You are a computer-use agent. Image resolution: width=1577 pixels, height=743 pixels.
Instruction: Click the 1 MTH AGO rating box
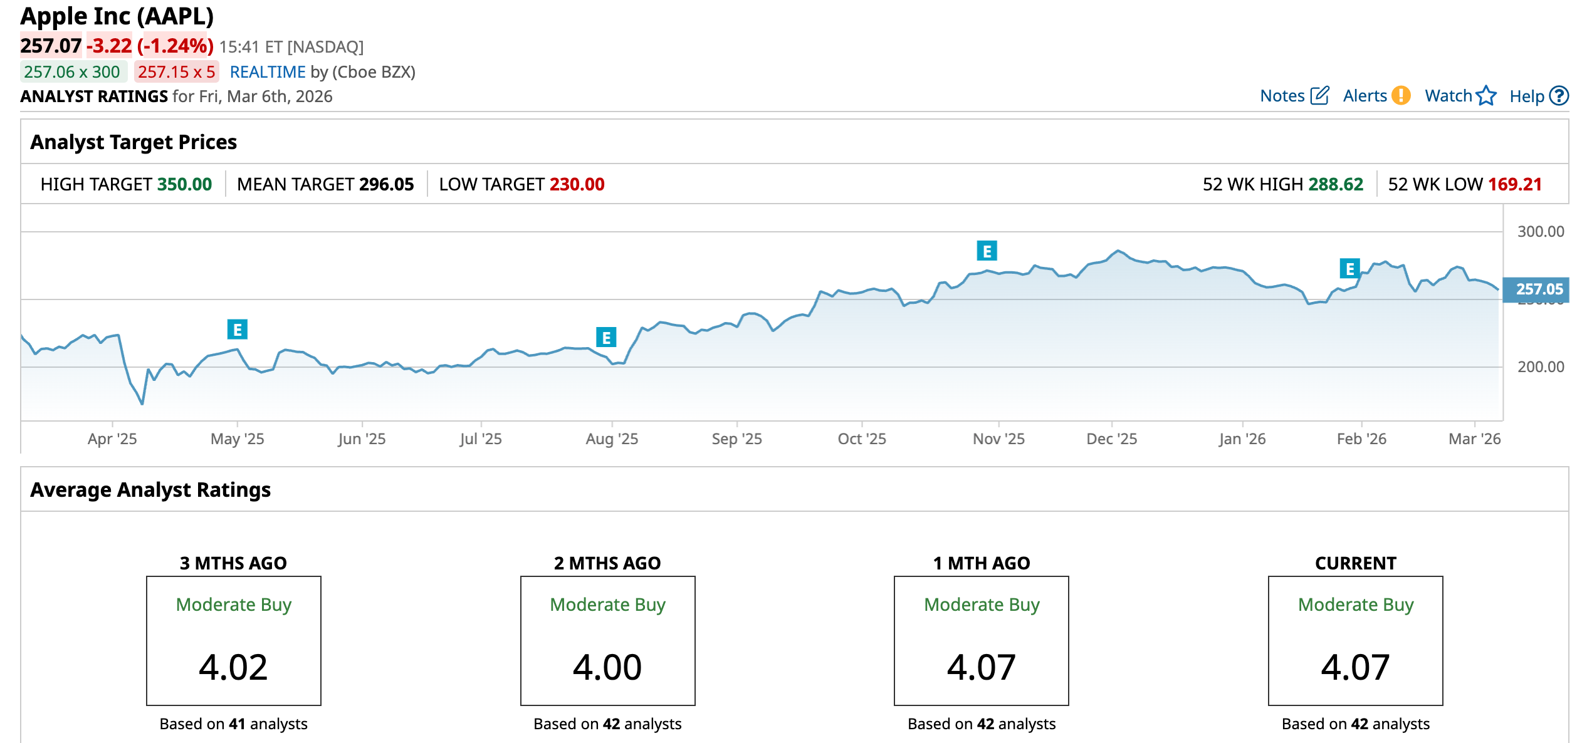(x=981, y=640)
